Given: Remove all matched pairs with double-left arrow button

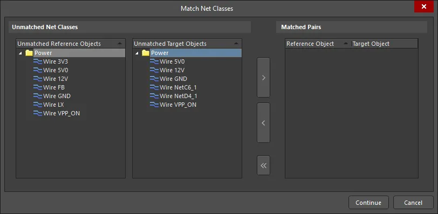Looking at the screenshot, I should click(263, 165).
